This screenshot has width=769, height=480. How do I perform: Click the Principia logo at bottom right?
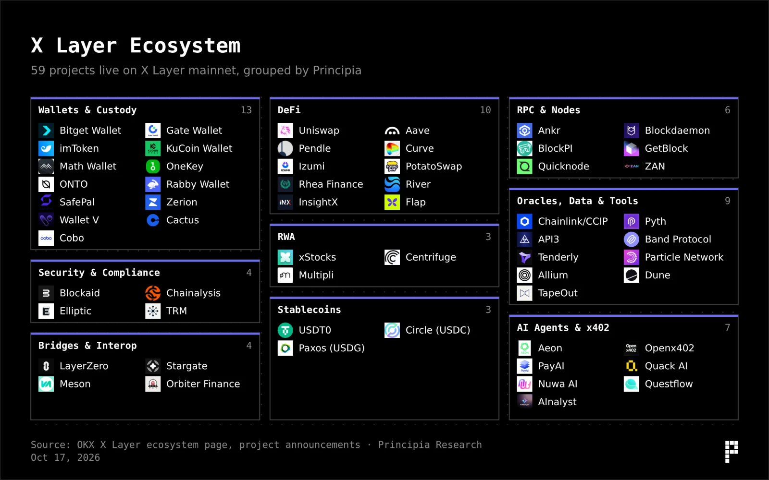(x=732, y=451)
